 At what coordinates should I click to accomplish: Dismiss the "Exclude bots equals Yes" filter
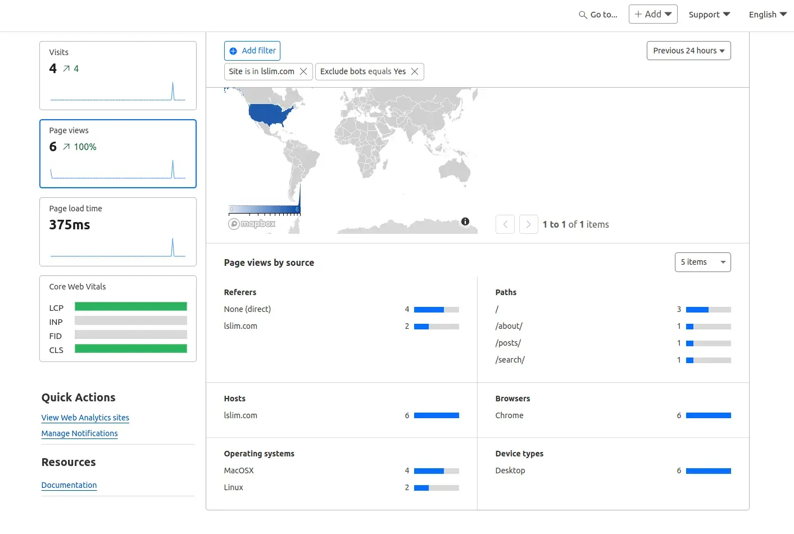tap(414, 71)
